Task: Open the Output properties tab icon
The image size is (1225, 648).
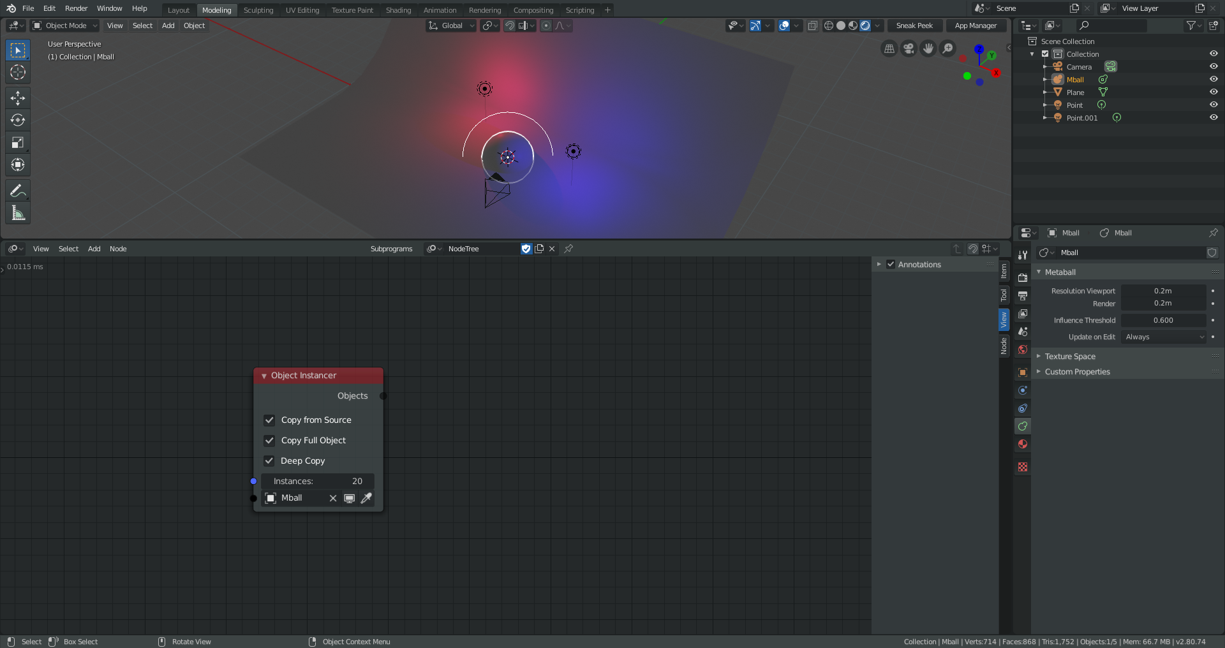Action: click(x=1023, y=296)
